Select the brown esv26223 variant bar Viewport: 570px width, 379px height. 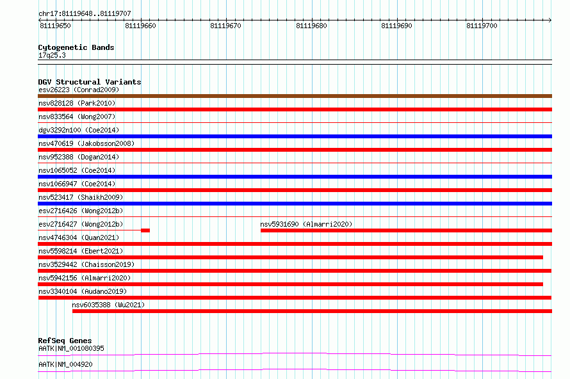coord(295,96)
